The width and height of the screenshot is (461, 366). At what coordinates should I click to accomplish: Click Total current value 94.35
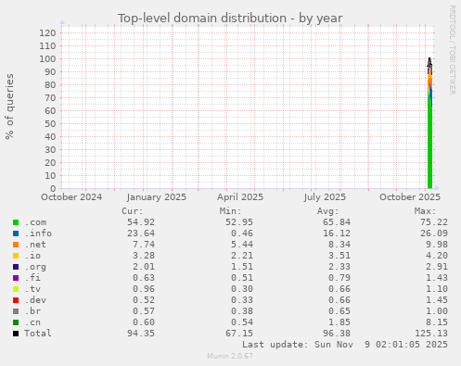[x=141, y=334]
